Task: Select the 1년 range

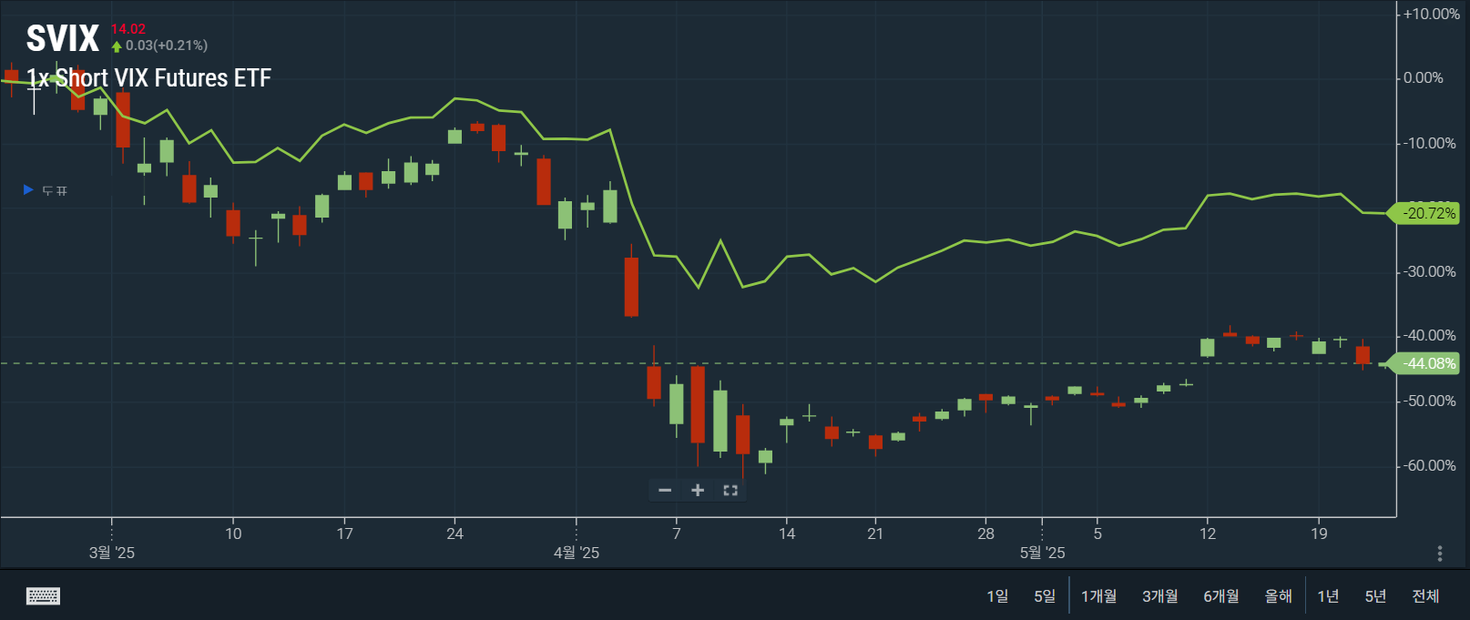Action: (x=1329, y=596)
